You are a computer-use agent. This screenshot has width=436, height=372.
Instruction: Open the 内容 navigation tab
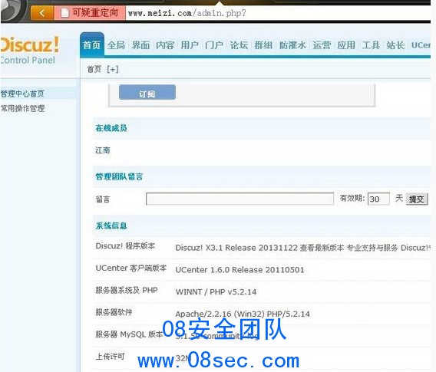coord(165,45)
